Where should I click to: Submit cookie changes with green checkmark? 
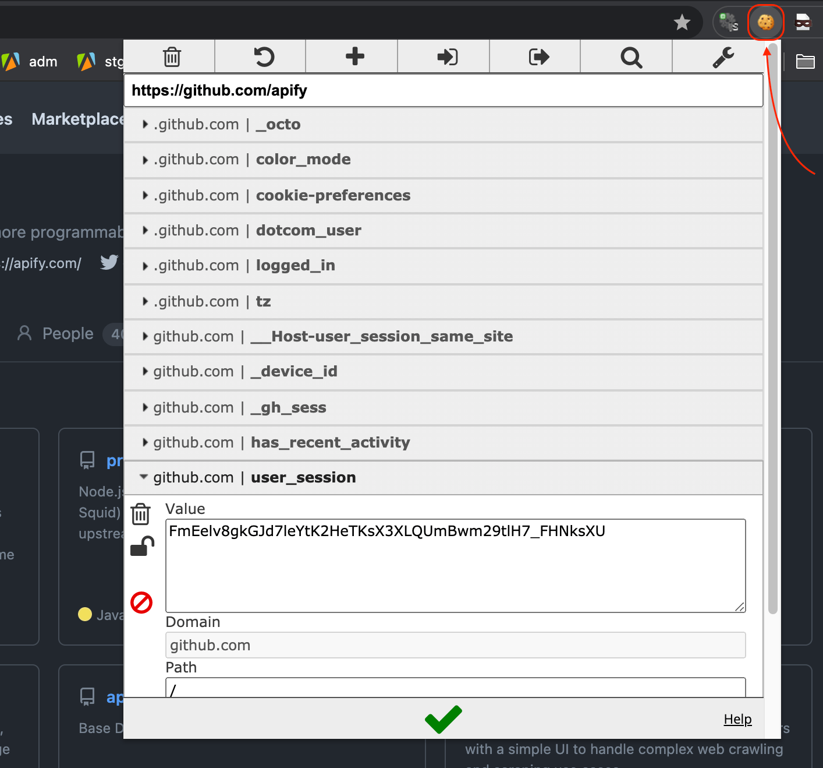[443, 720]
